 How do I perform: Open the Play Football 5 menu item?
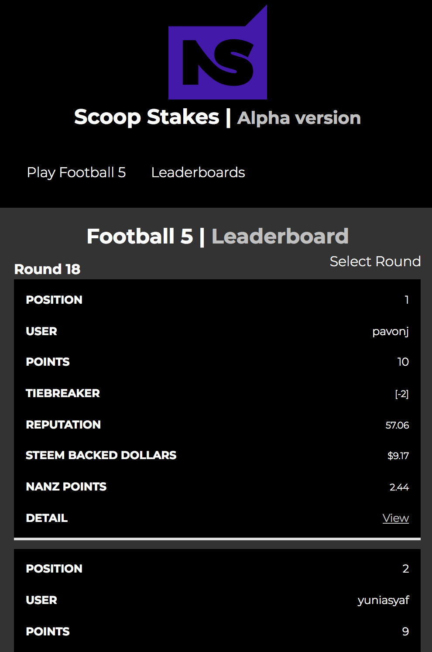[x=76, y=172]
